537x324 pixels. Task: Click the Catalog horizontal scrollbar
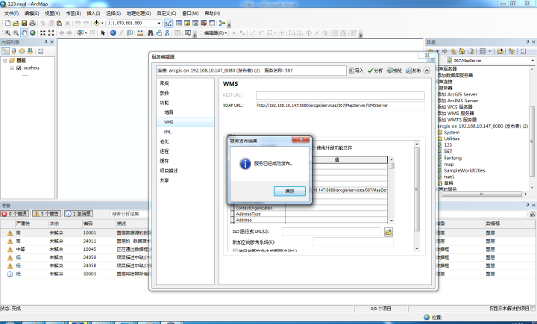click(x=482, y=194)
